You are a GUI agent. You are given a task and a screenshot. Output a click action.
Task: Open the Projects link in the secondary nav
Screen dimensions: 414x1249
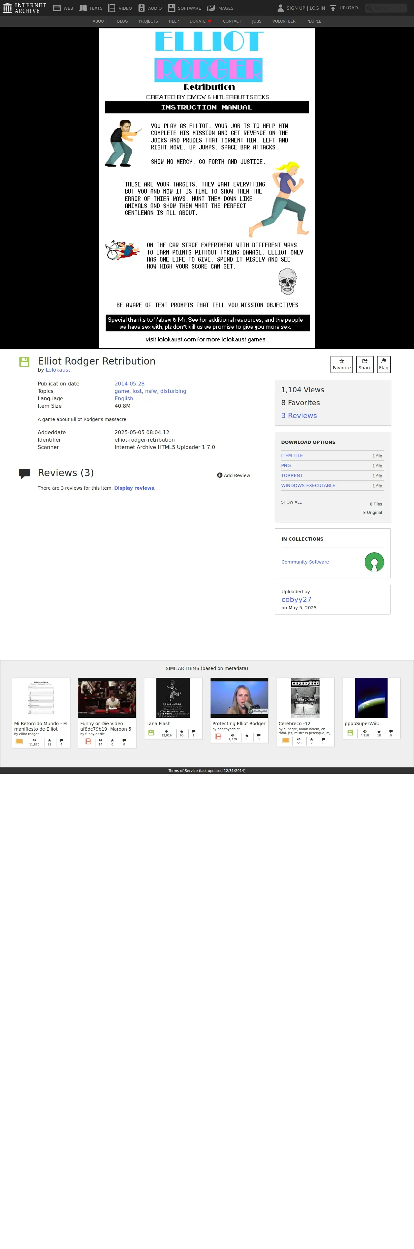coord(148,21)
